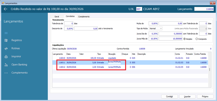Switch to the Correlatos tab
The image size is (217, 101).
(x=70, y=16)
